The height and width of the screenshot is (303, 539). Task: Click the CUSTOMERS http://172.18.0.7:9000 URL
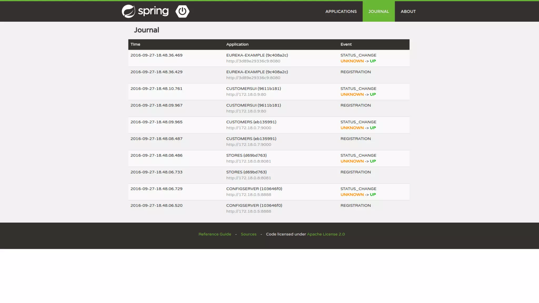point(248,128)
